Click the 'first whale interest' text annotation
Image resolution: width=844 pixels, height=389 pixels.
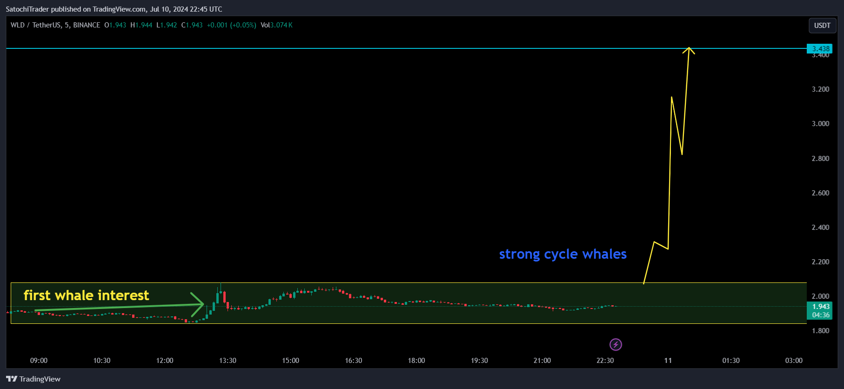coord(86,295)
